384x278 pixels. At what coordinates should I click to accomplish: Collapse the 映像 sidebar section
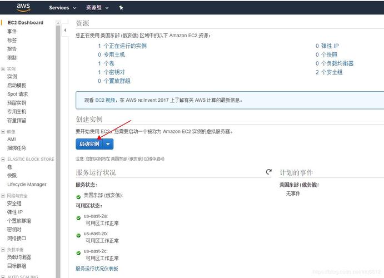[3, 132]
